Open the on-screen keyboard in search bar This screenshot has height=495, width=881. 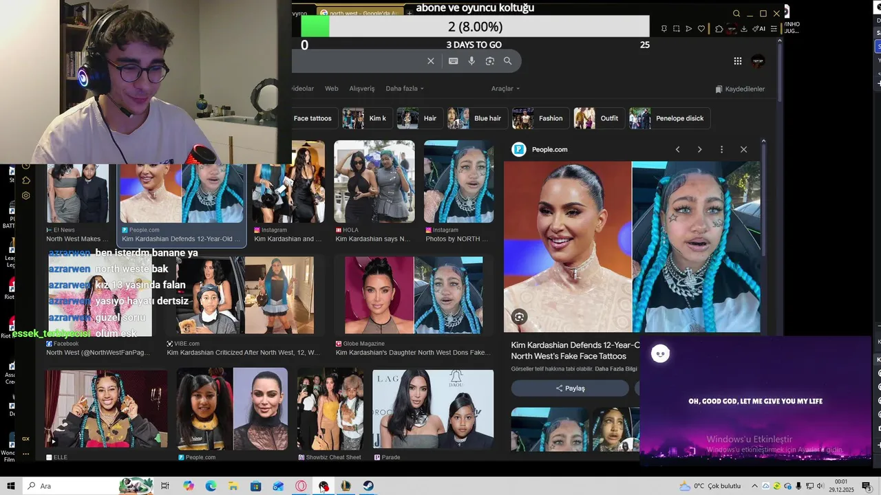(x=453, y=61)
